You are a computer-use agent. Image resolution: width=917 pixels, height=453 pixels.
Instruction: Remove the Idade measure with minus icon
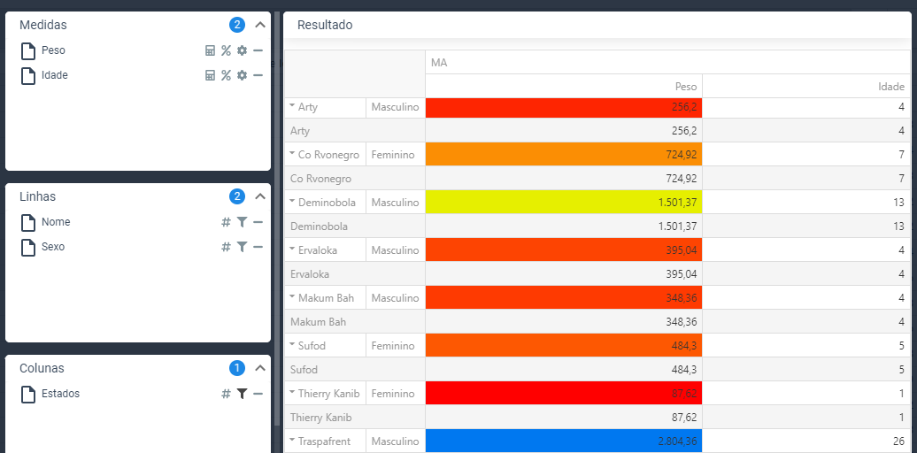point(258,75)
